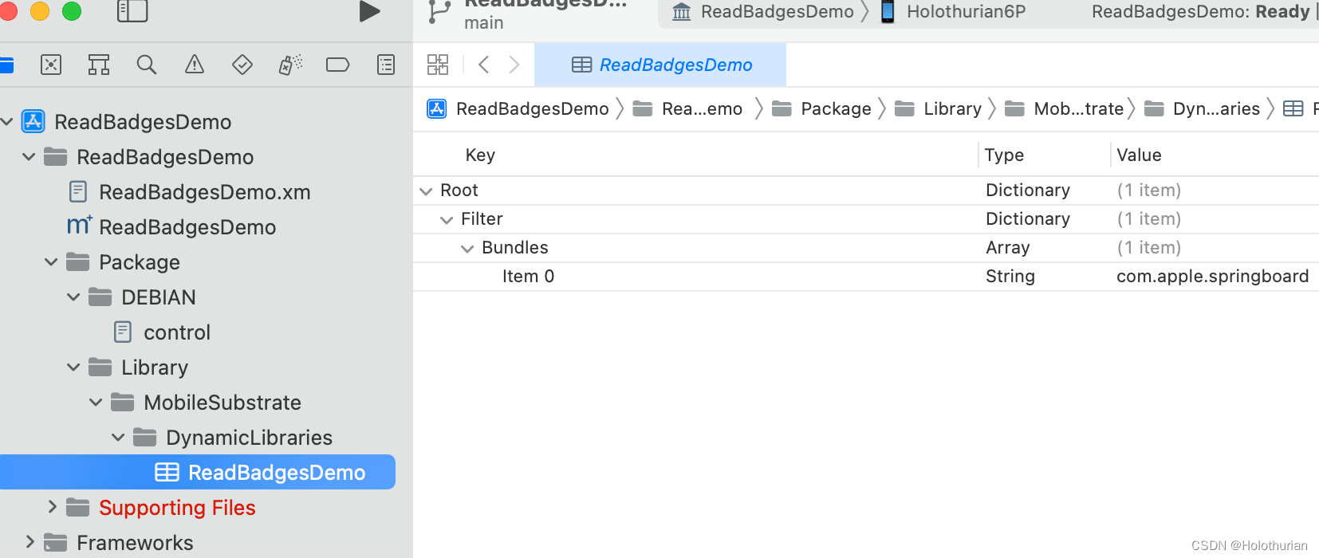
Task: Click the main branch indicator
Action: 483,23
